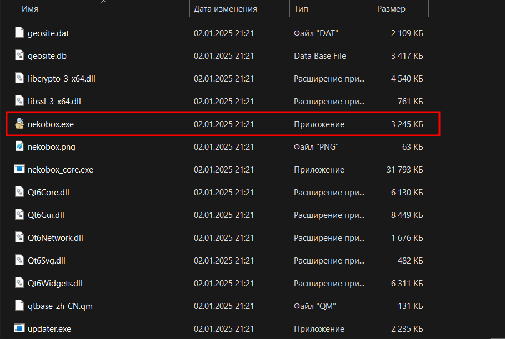Sort files by the Имя column header
The height and width of the screenshot is (339, 505).
tap(30, 9)
